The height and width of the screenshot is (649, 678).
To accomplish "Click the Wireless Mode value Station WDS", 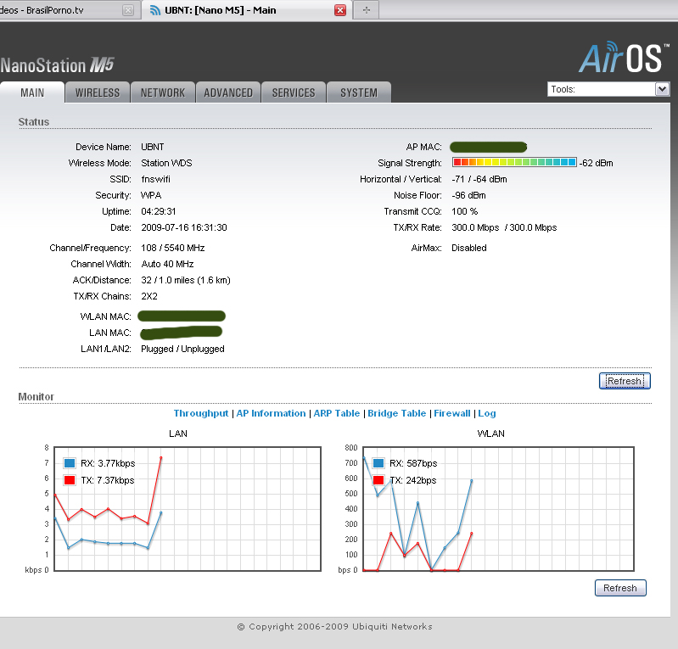I will [x=166, y=163].
